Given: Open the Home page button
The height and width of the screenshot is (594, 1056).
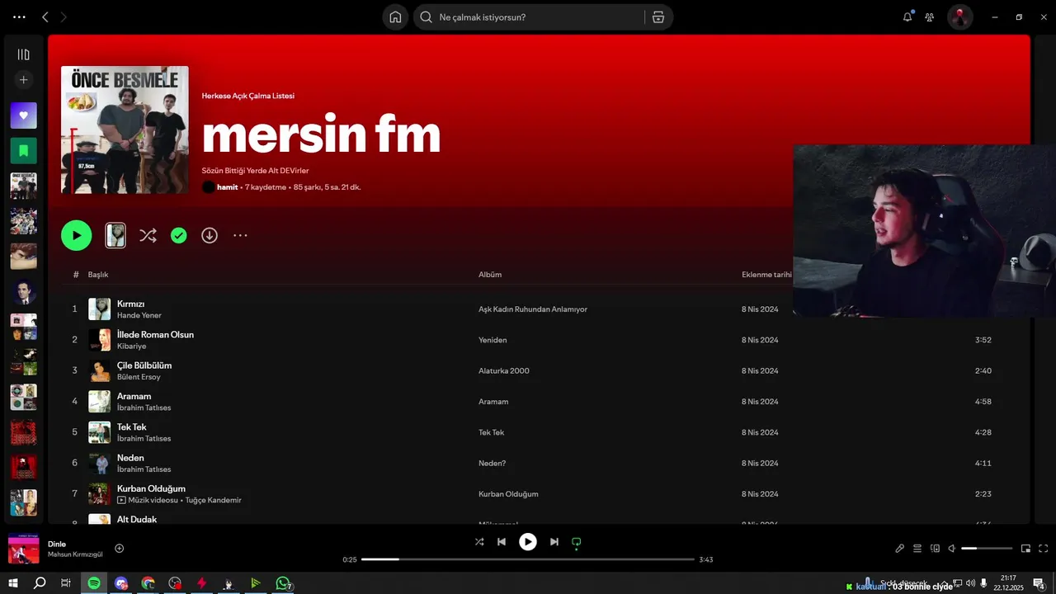Looking at the screenshot, I should pyautogui.click(x=395, y=16).
